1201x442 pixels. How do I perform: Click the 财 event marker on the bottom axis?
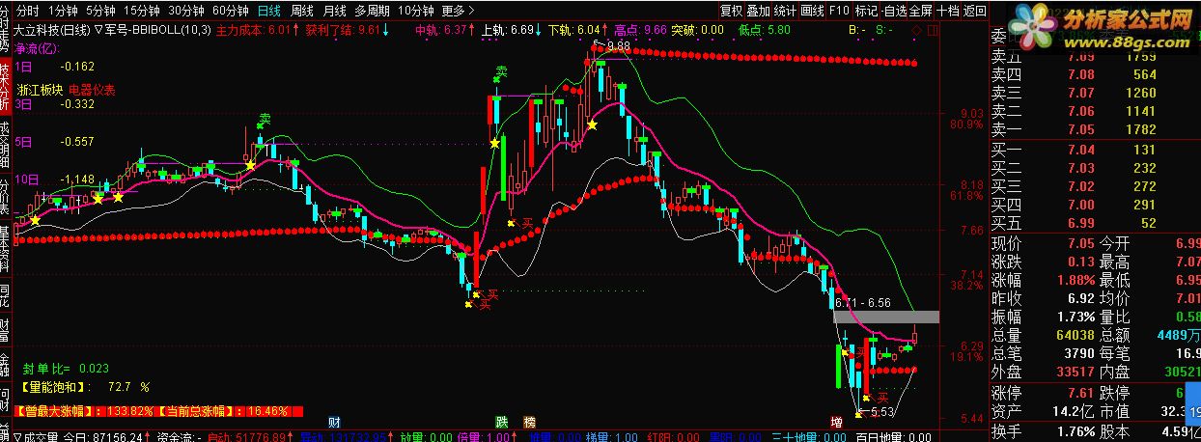click(334, 422)
